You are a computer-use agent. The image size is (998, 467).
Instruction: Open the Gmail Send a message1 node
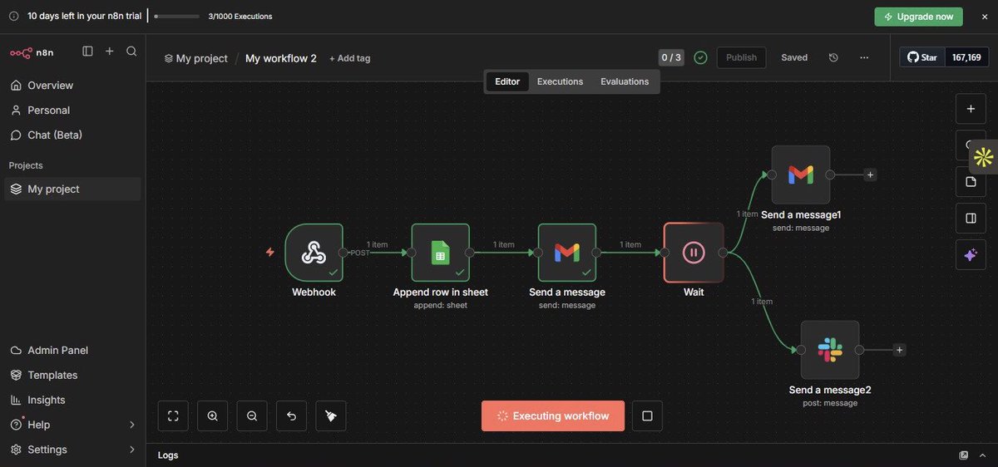pyautogui.click(x=801, y=175)
